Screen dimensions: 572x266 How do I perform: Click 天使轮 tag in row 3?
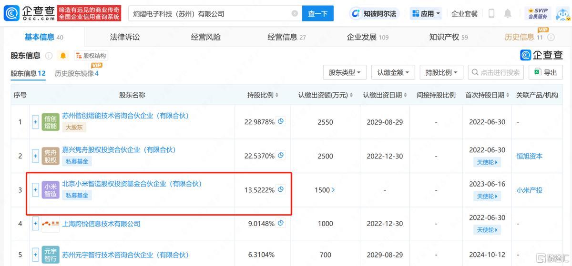click(487, 196)
